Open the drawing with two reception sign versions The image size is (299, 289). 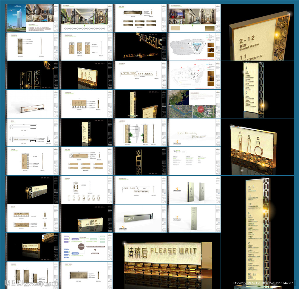click(x=32, y=218)
